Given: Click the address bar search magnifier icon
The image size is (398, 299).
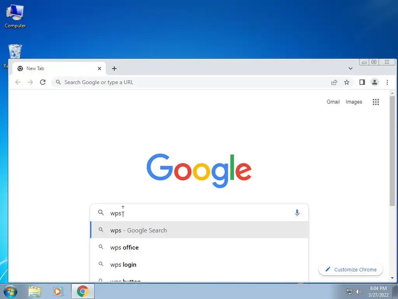Looking at the screenshot, I should point(58,82).
